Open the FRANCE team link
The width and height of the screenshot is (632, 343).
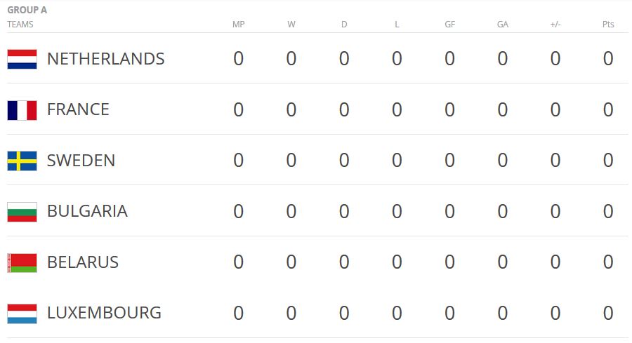78,110
